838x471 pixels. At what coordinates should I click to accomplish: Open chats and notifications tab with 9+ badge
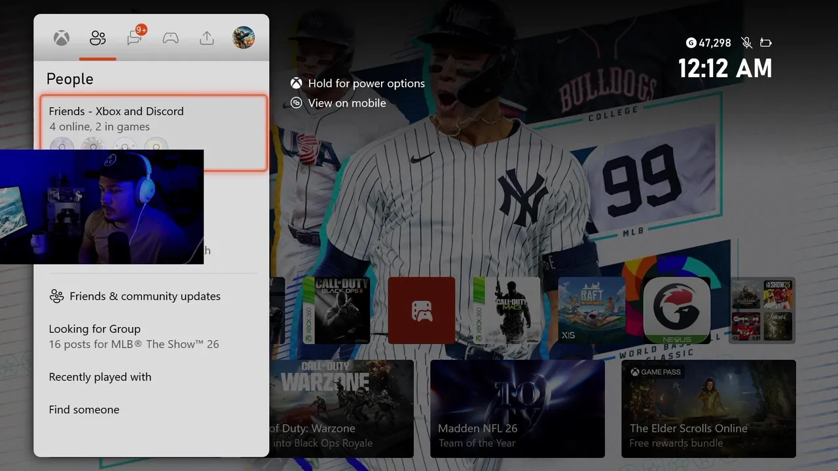[135, 38]
